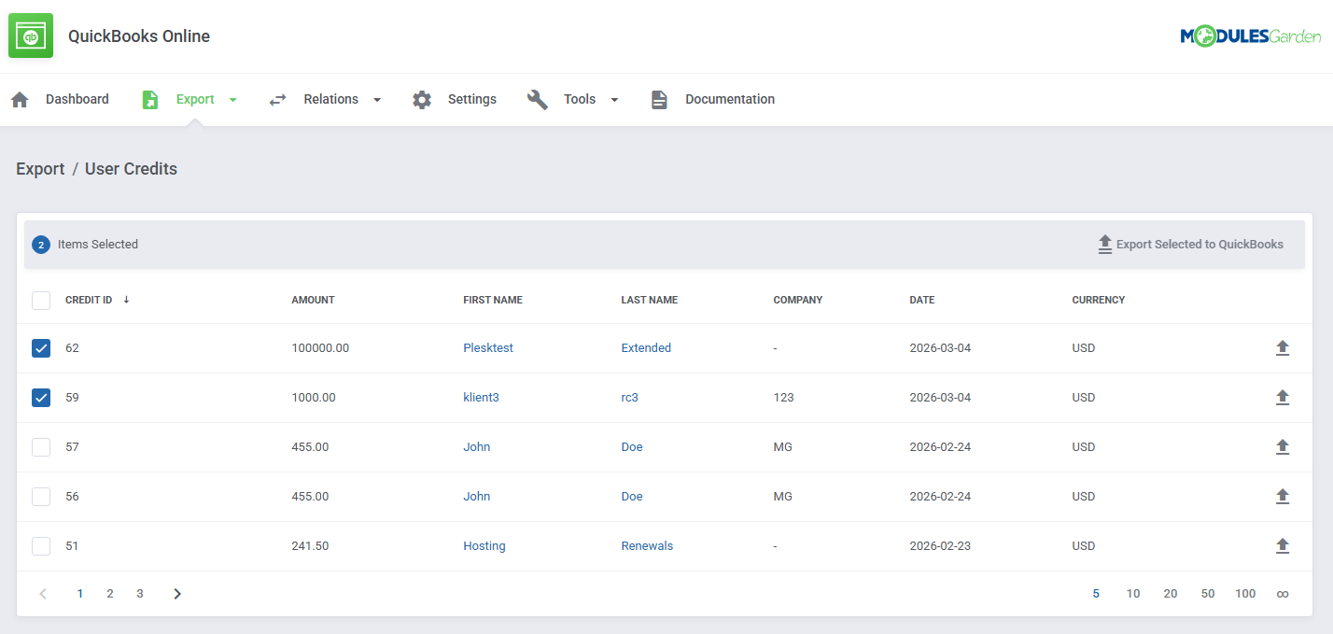This screenshot has height=634, width=1333.
Task: Show 100 entries per page
Action: [x=1245, y=594]
